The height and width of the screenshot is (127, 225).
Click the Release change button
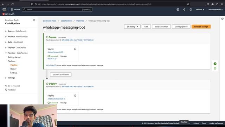[201, 27]
